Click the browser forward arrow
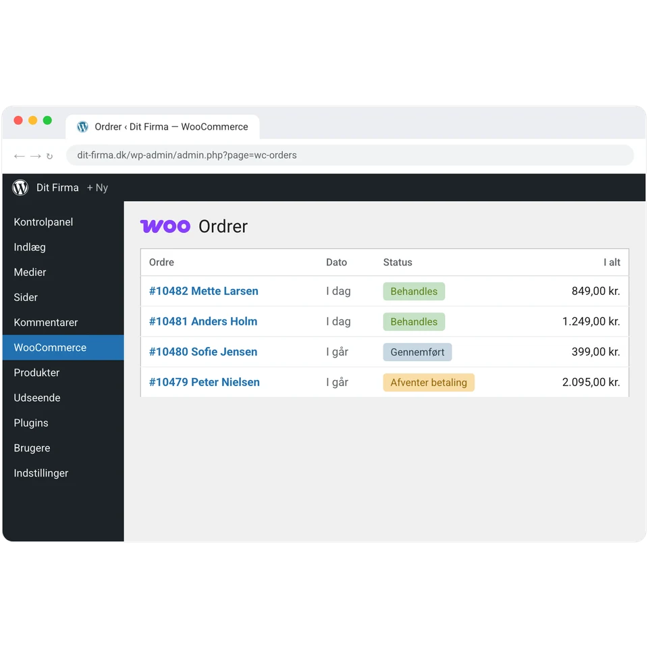648x648 pixels. pos(36,156)
